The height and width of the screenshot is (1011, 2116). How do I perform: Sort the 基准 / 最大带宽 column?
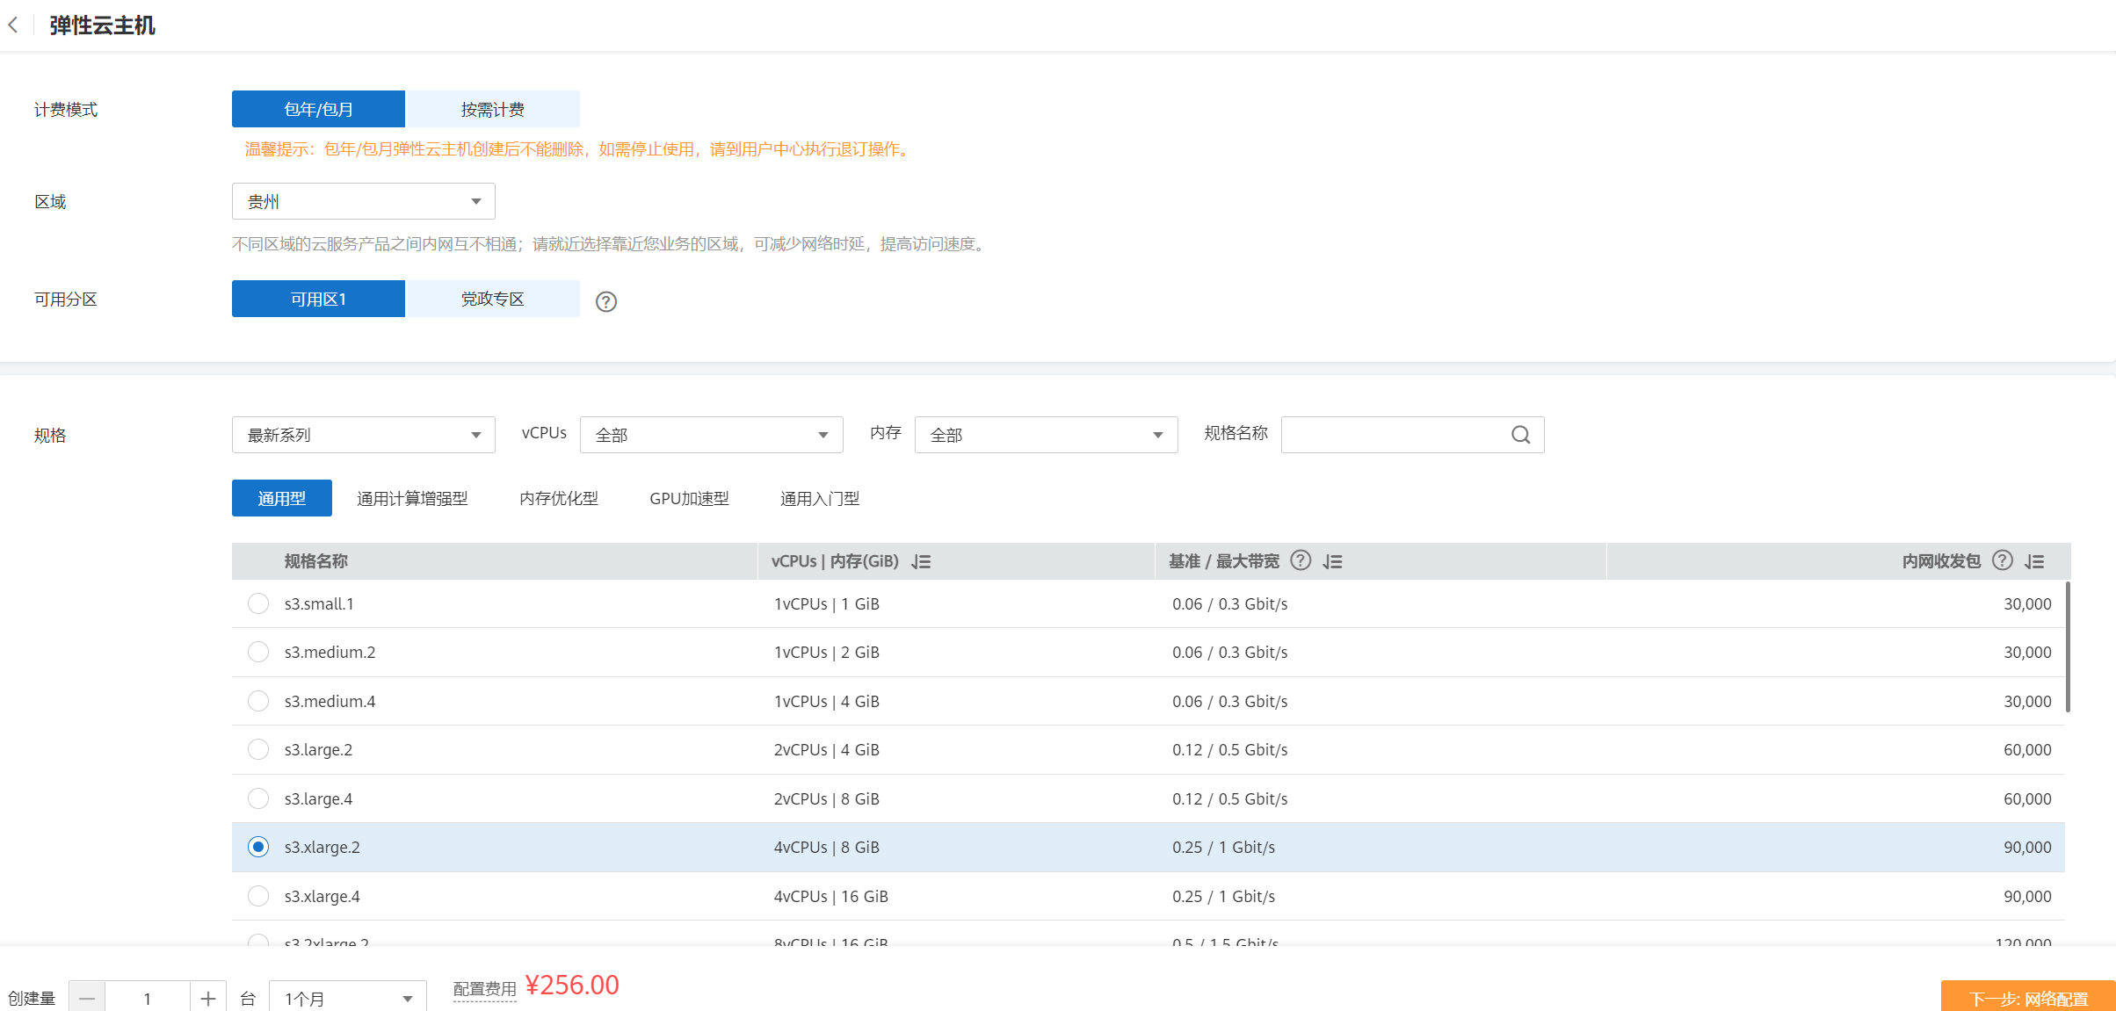pos(1333,561)
